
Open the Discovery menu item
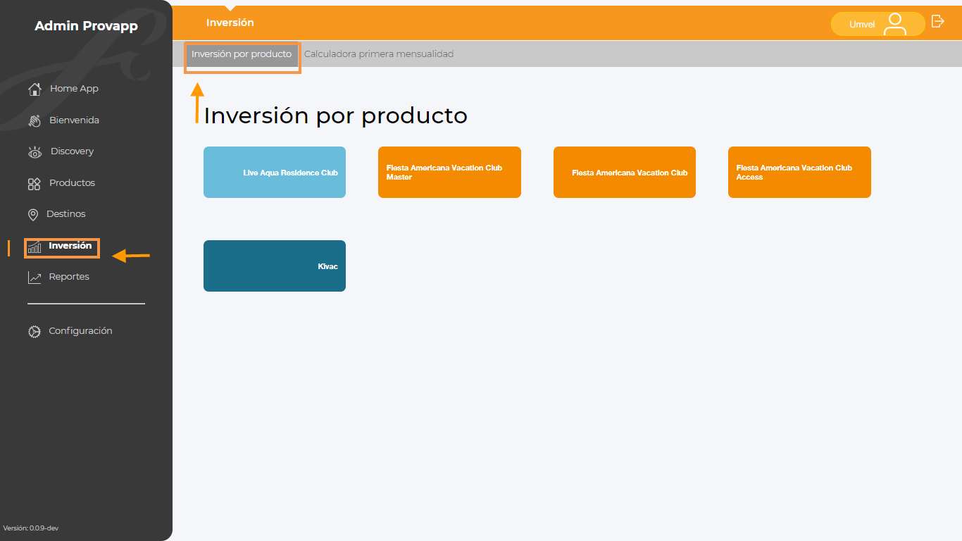tap(72, 151)
